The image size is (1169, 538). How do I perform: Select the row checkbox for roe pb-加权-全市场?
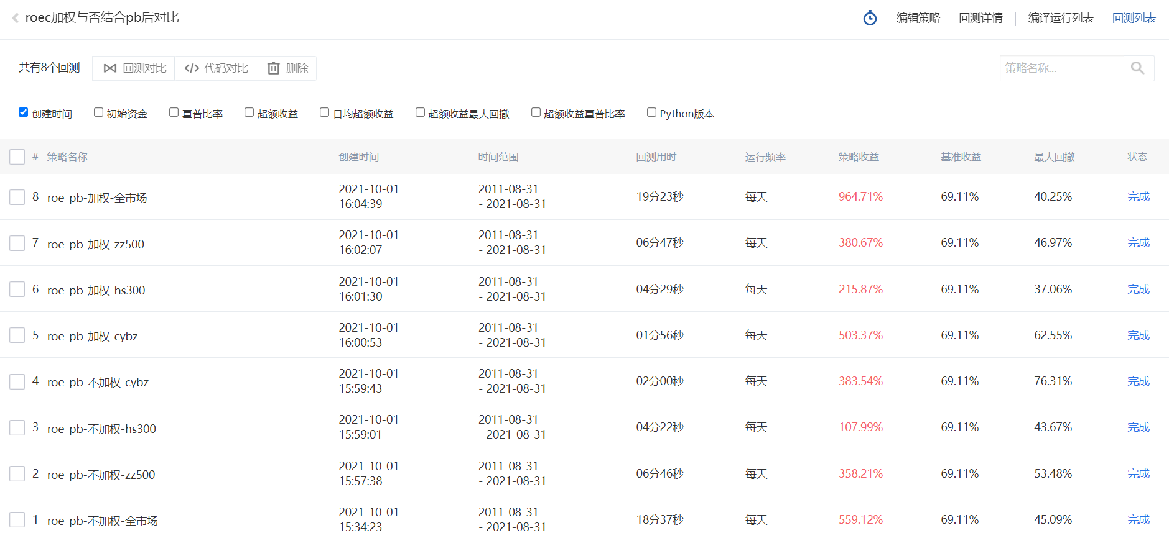coord(17,197)
